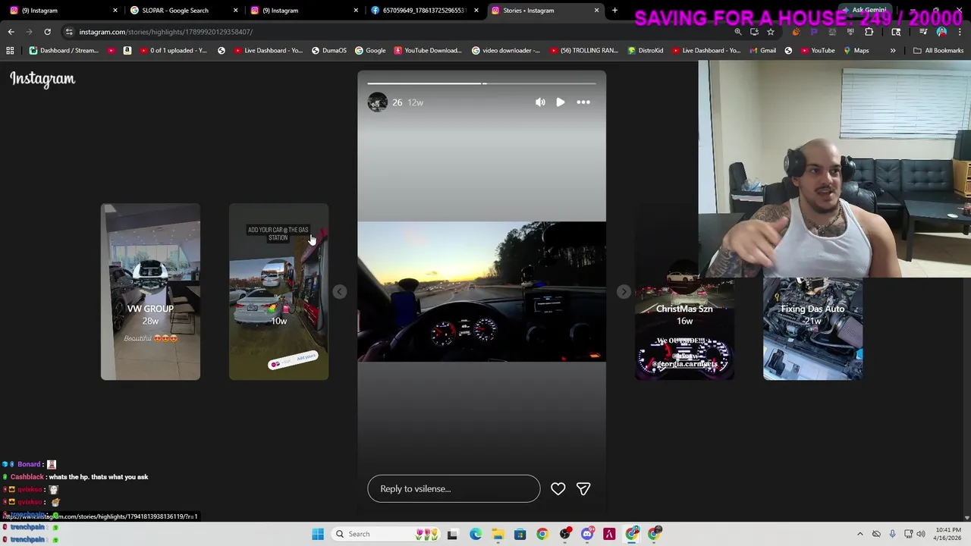Open Adobe Acrobat from taskbar

(609, 534)
